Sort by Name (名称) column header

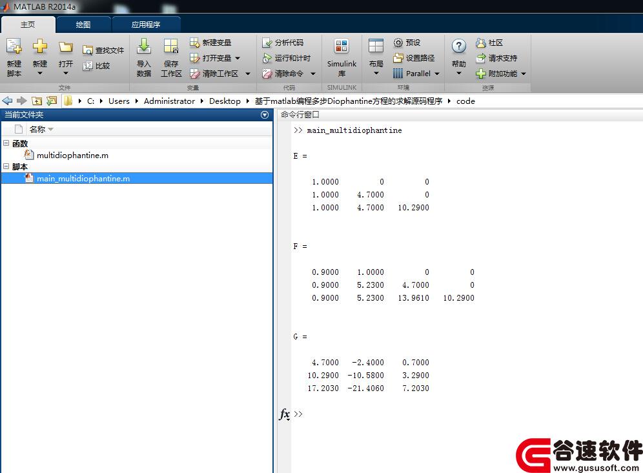click(x=37, y=129)
